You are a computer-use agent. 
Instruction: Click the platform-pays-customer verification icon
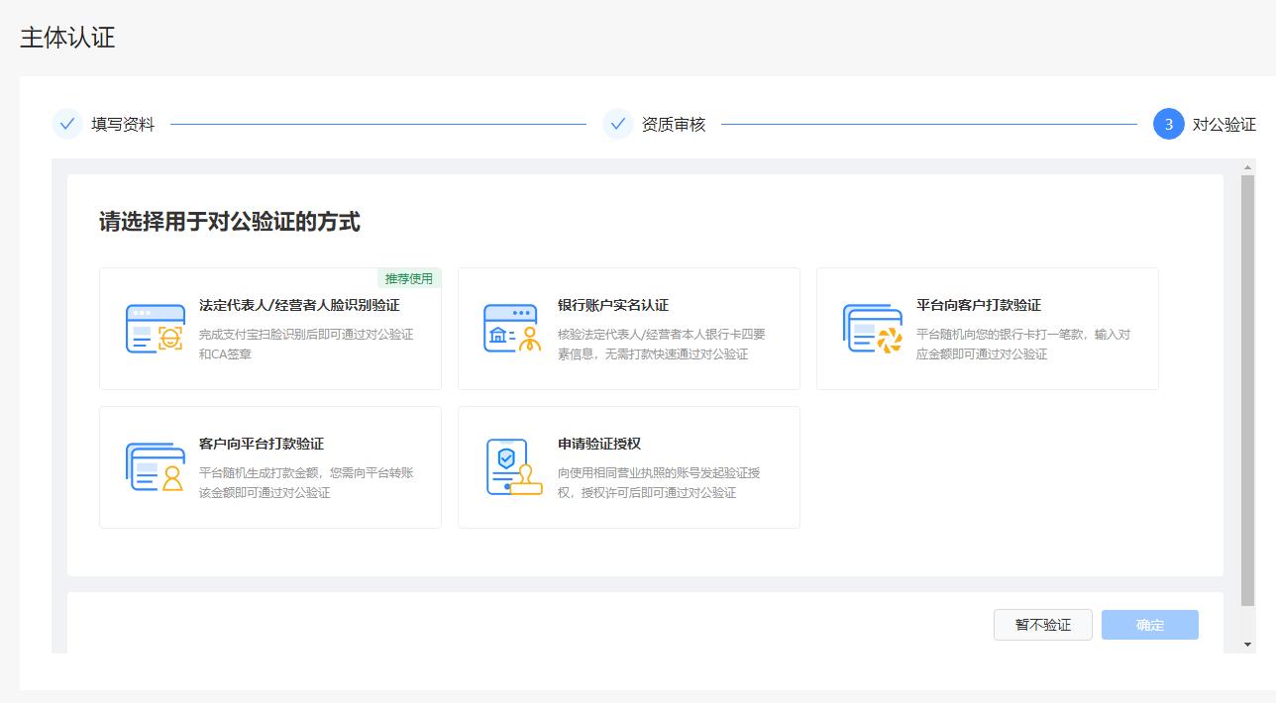coord(873,329)
